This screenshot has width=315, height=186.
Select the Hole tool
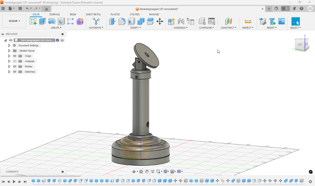tap(61, 21)
